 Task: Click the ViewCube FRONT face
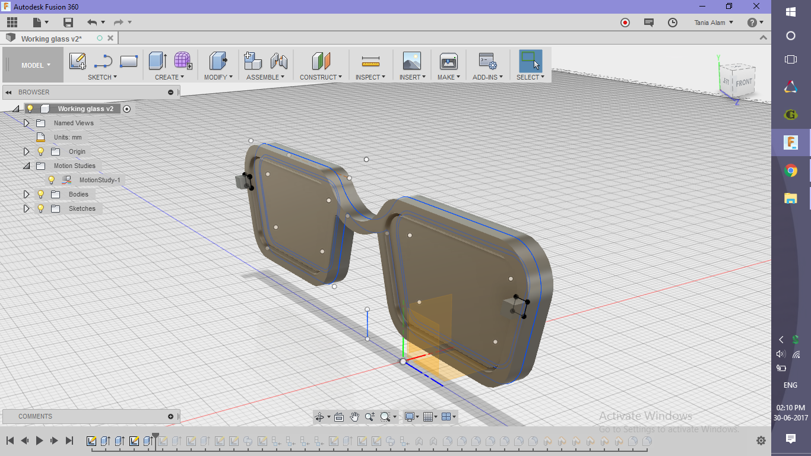coord(743,83)
